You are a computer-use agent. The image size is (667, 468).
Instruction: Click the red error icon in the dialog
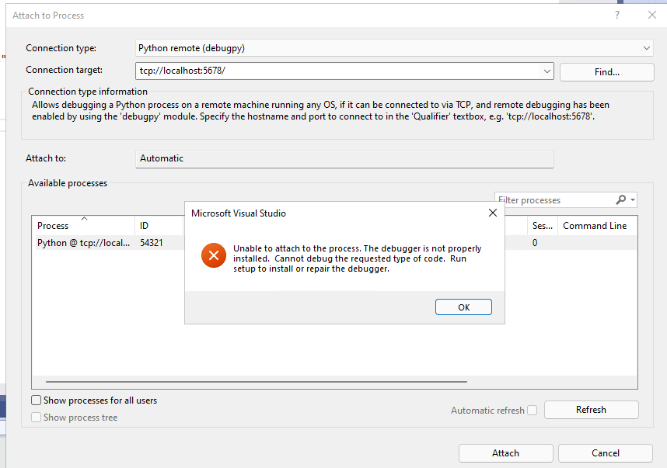tap(214, 255)
